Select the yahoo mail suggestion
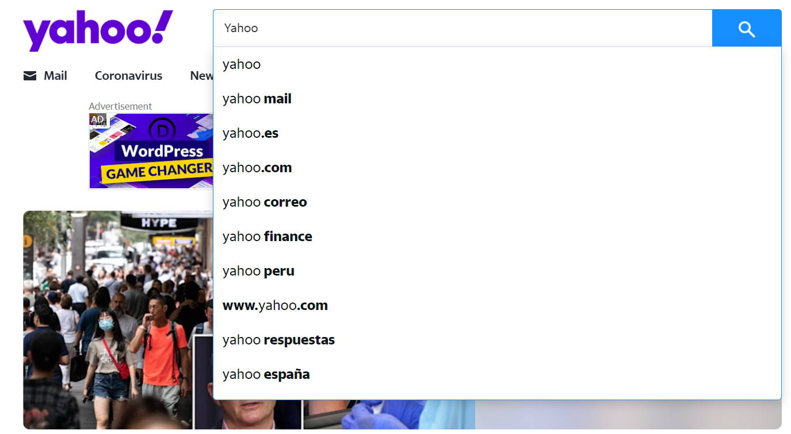This screenshot has width=791, height=434. (257, 98)
